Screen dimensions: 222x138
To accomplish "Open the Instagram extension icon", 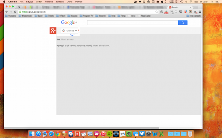I will pyautogui.click(x=190, y=12).
